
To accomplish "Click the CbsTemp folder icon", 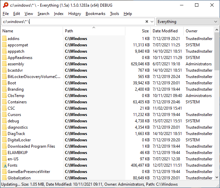I will tap(4, 96).
